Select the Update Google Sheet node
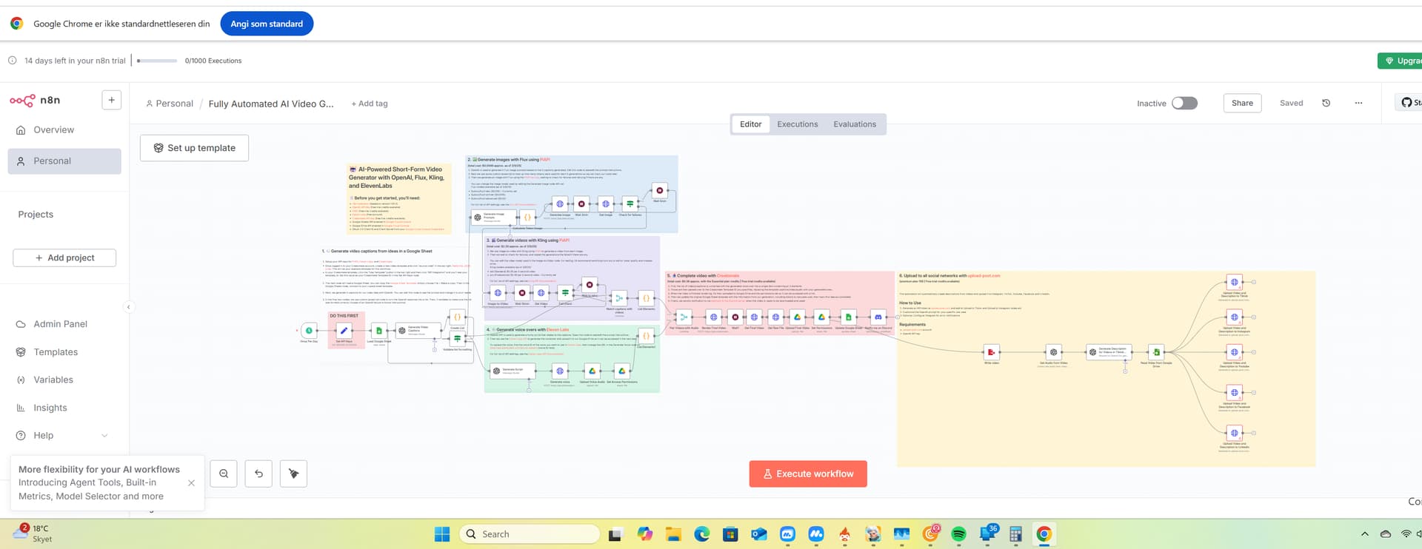This screenshot has width=1422, height=549. (x=848, y=317)
